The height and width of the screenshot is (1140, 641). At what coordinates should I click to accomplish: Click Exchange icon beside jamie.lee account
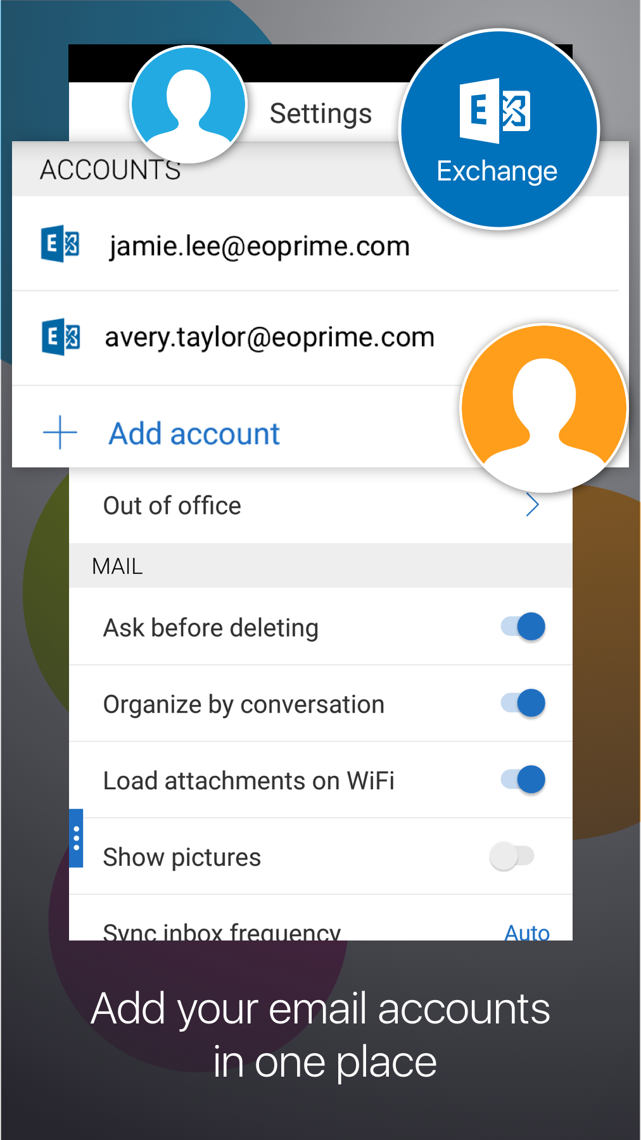click(60, 244)
